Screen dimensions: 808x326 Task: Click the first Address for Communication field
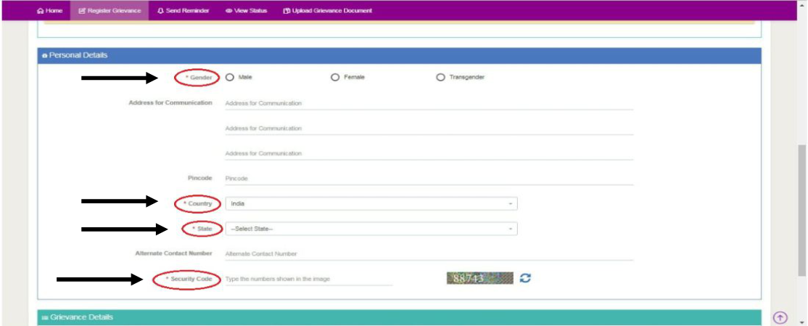pos(429,103)
